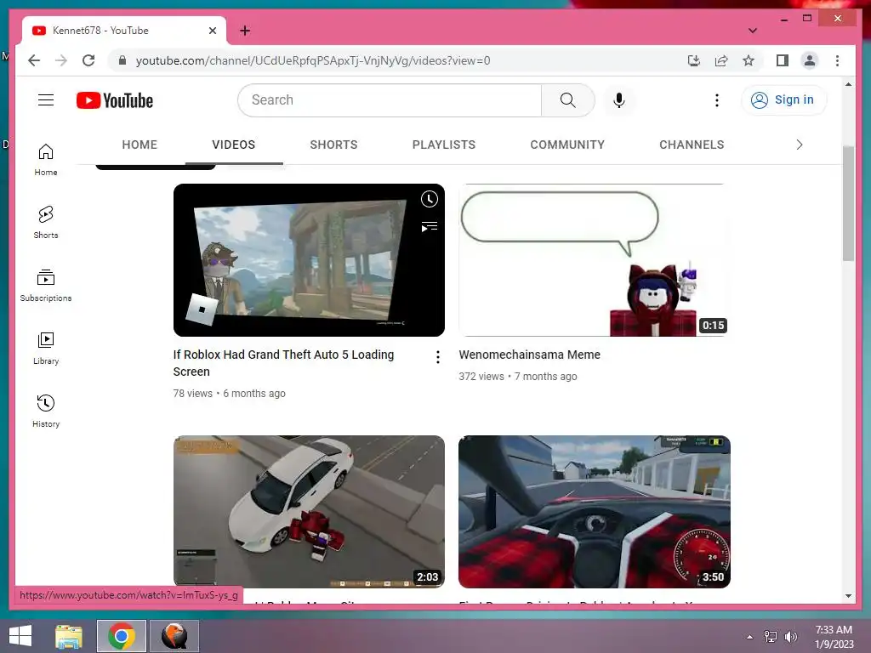
Task: Click the page vertical scrollbar thumb
Action: pyautogui.click(x=848, y=203)
